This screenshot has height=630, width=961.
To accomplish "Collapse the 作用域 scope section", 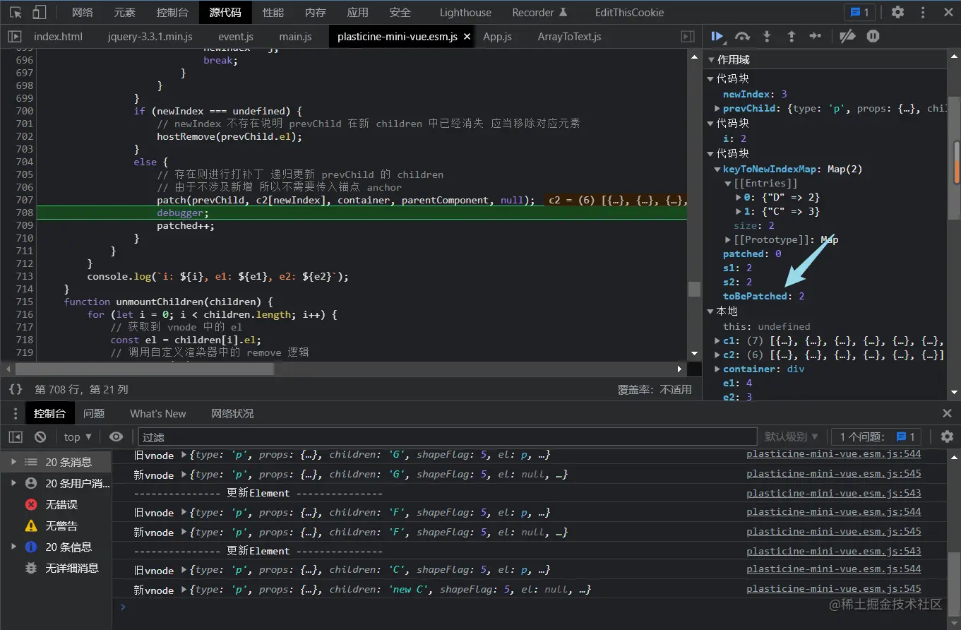I will point(711,60).
